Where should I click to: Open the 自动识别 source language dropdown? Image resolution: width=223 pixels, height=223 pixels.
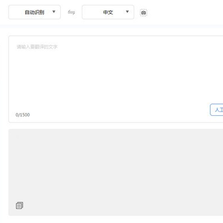(x=35, y=12)
